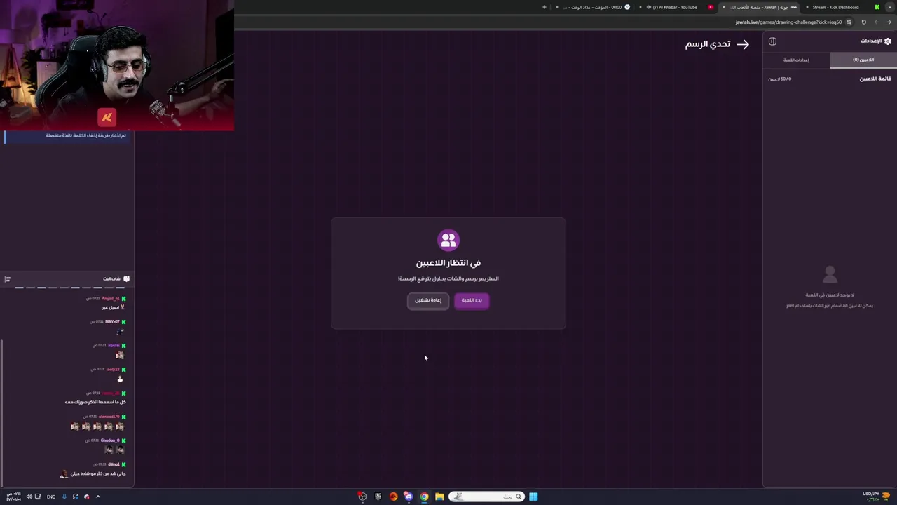Go back in browser history
The height and width of the screenshot is (505, 897).
click(x=889, y=22)
